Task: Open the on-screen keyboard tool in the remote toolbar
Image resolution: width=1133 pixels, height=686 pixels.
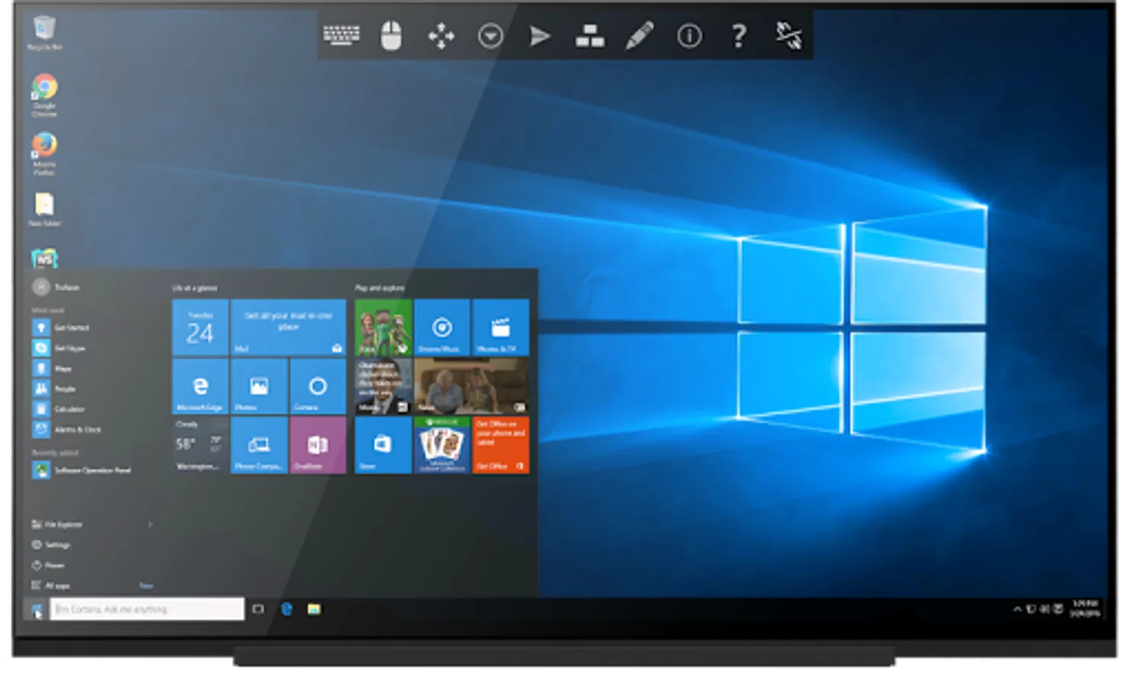Action: 342,35
